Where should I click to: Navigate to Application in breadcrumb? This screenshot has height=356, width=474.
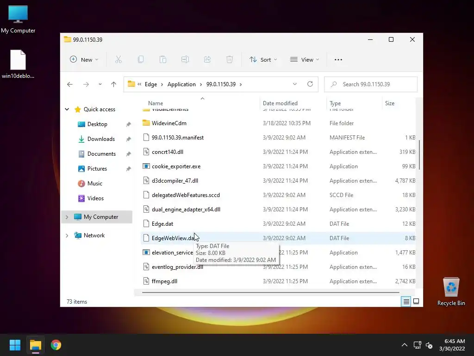(x=181, y=84)
